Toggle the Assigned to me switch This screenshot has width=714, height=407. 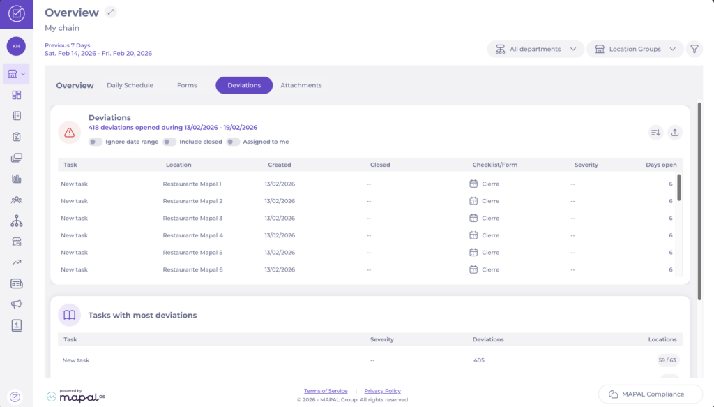pyautogui.click(x=233, y=142)
